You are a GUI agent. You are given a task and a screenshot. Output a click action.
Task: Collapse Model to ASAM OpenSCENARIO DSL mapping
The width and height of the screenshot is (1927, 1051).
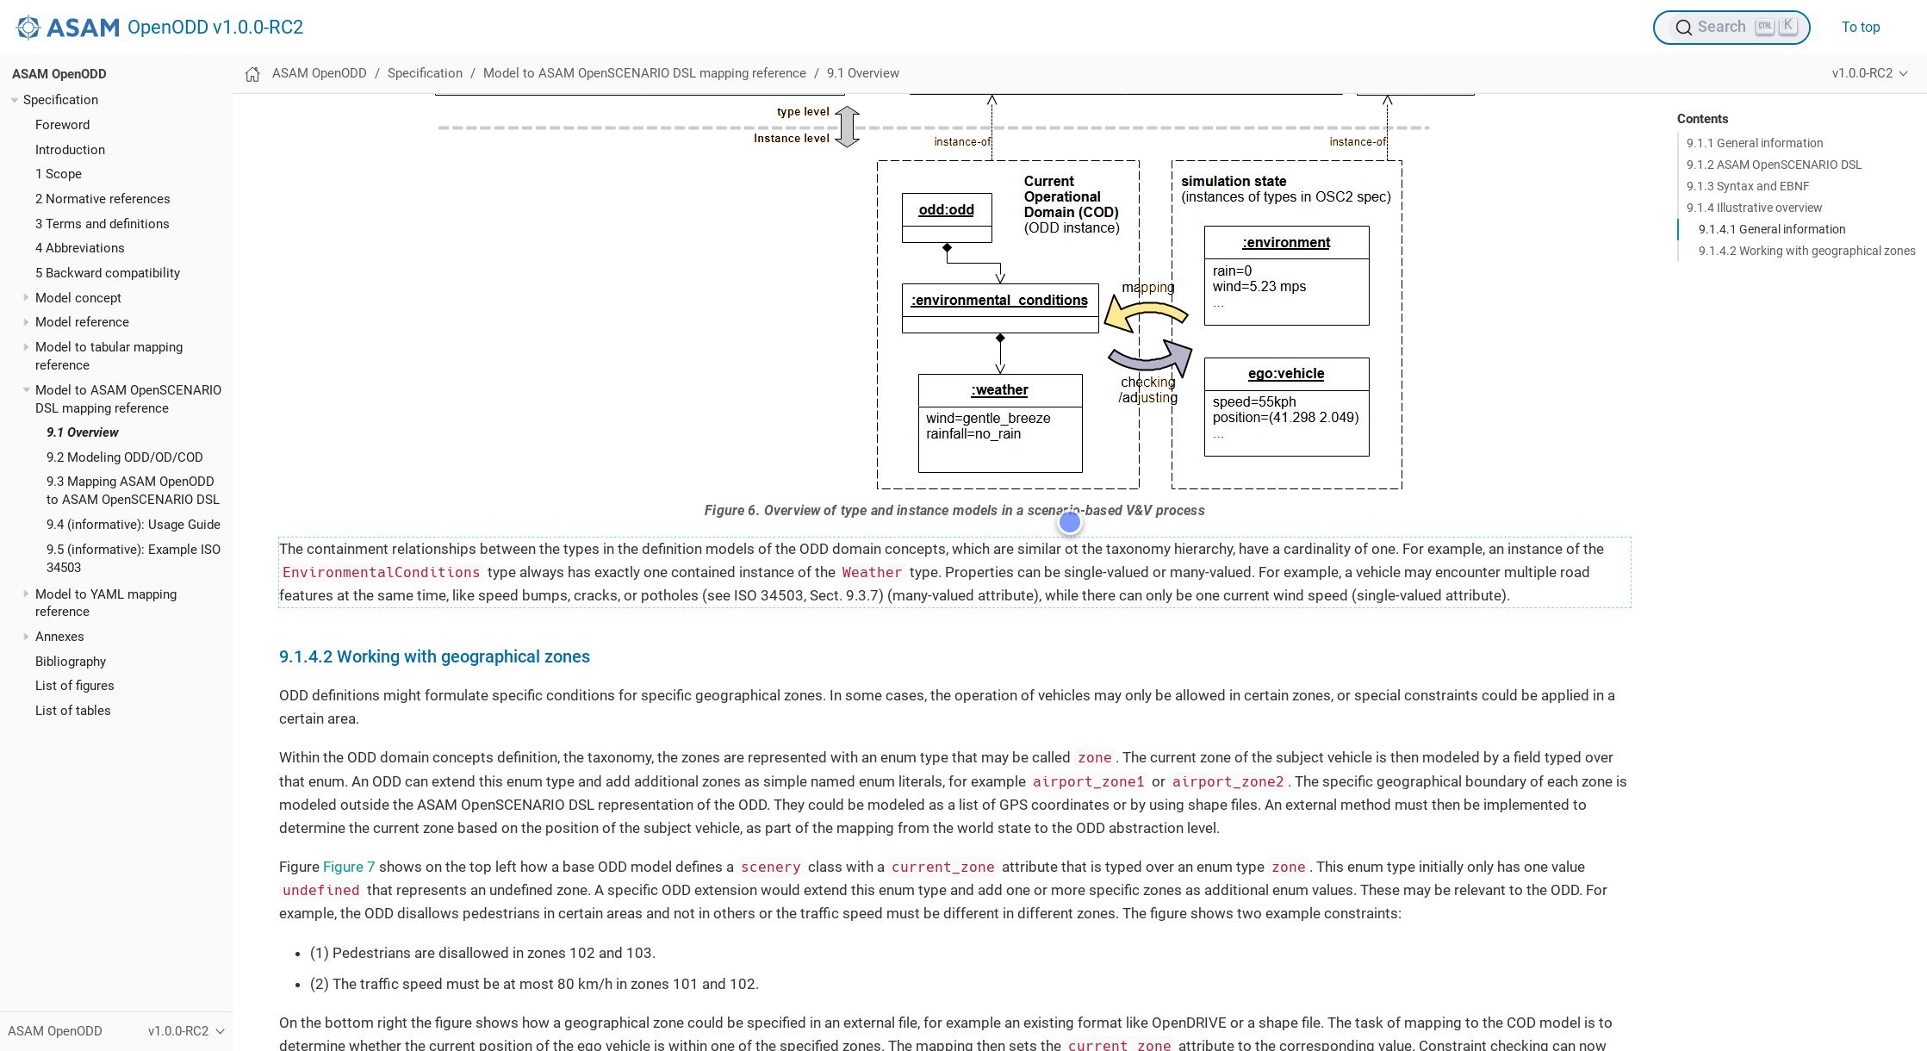26,390
